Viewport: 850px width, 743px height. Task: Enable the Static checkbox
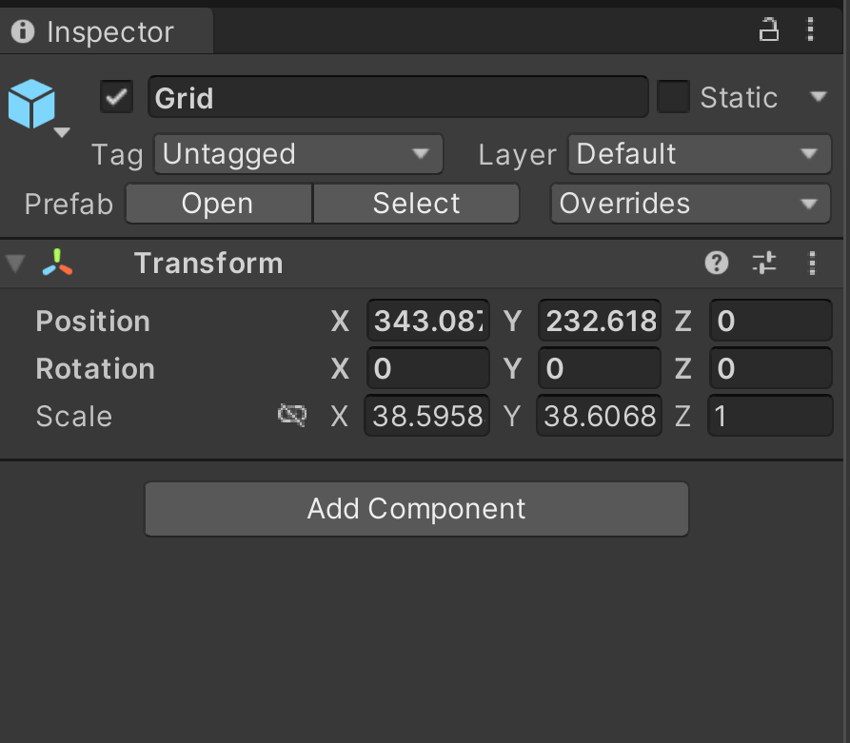point(673,97)
